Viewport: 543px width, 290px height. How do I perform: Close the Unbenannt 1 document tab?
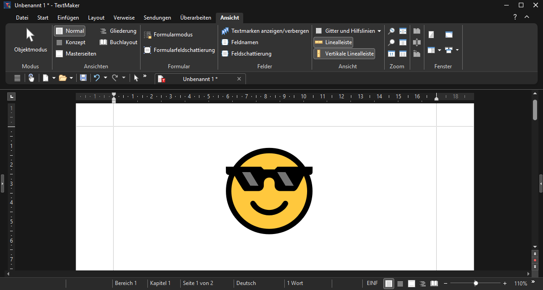[x=239, y=79]
